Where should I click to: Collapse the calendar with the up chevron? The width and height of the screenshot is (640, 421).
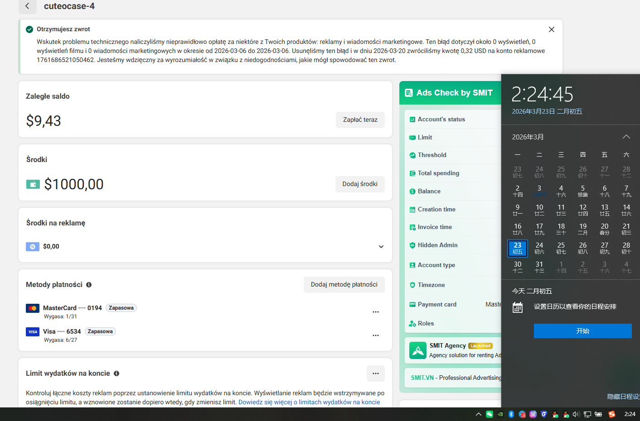click(x=626, y=137)
